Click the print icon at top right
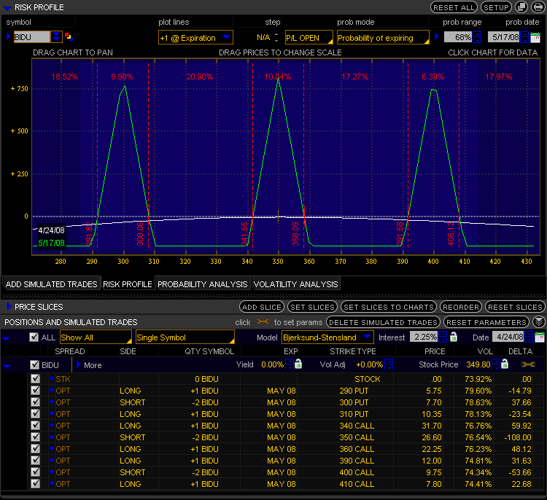Screen dimensions: 547x500 tap(538, 7)
